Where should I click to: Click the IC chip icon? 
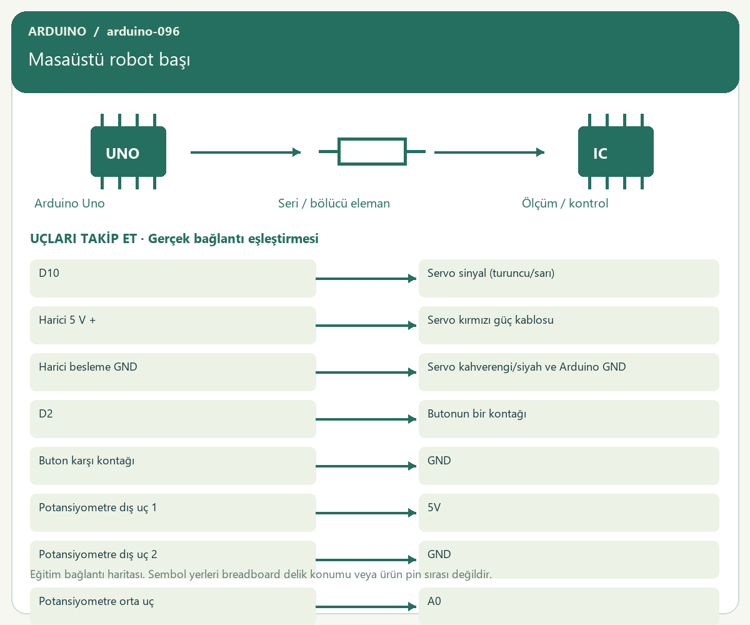pos(616,151)
